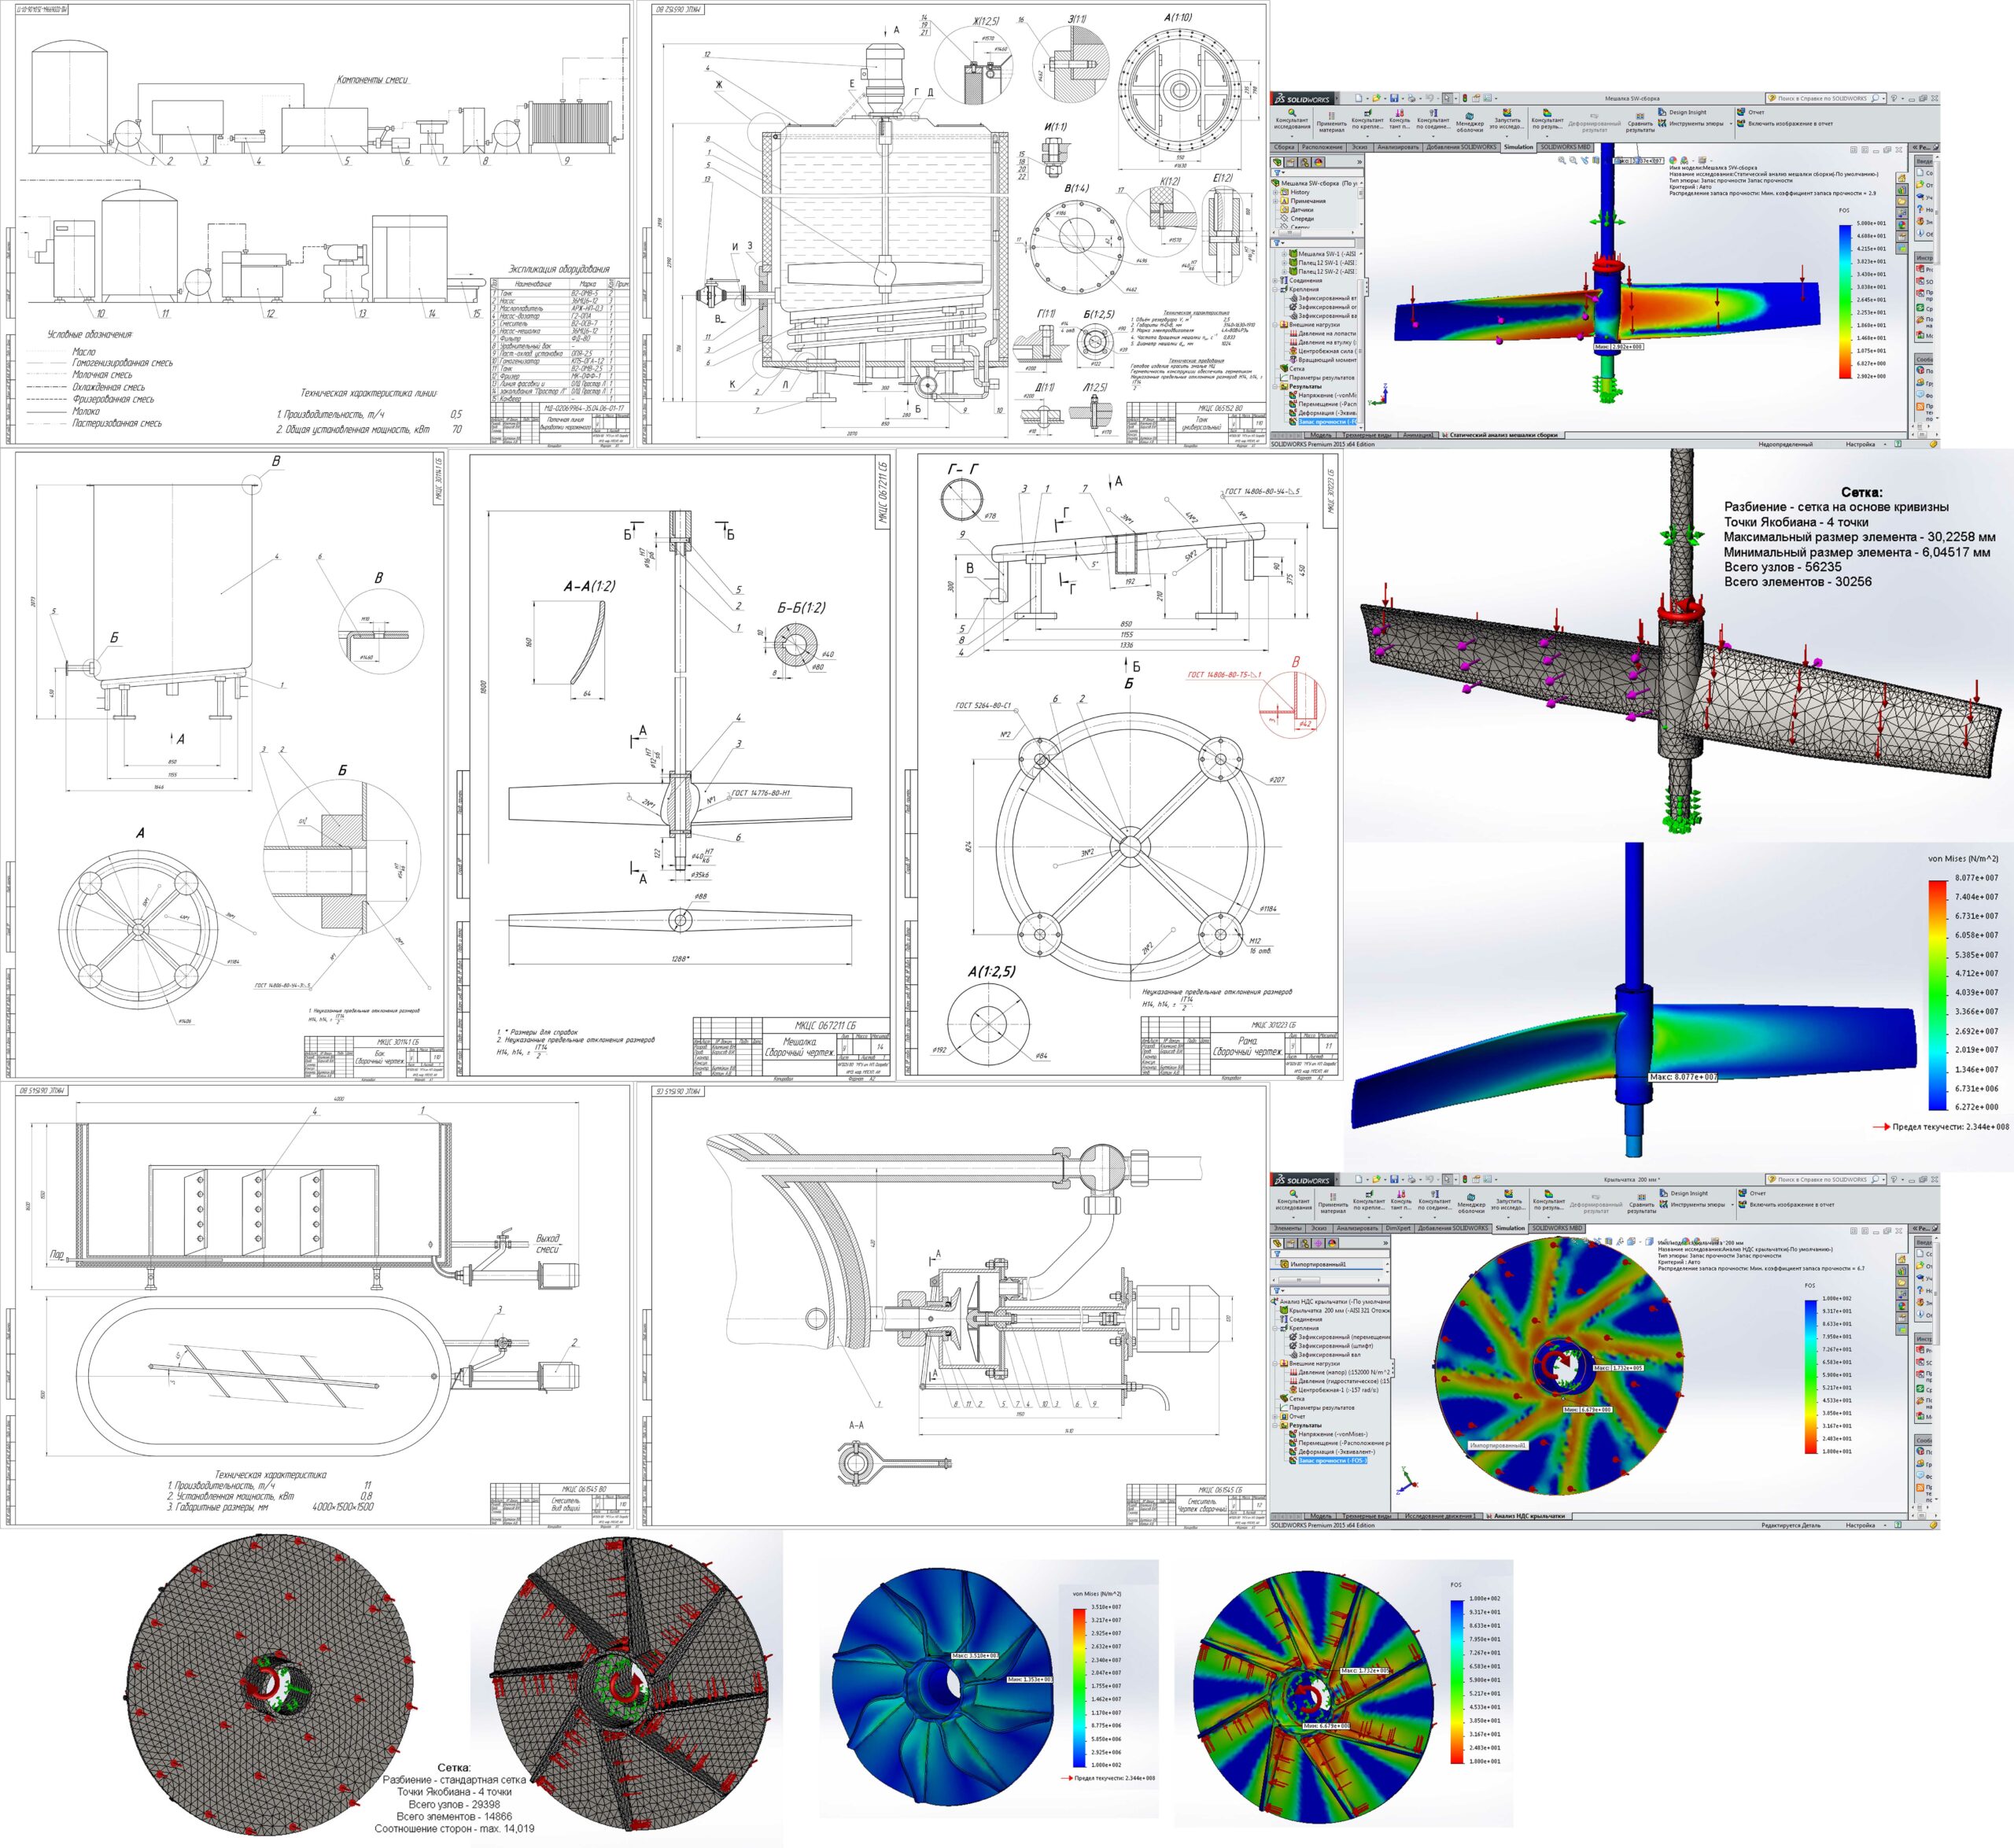2014x1848 pixels.
Task: Open Модель bottom tab in Мешалка SW-сборка window
Action: point(1321,436)
